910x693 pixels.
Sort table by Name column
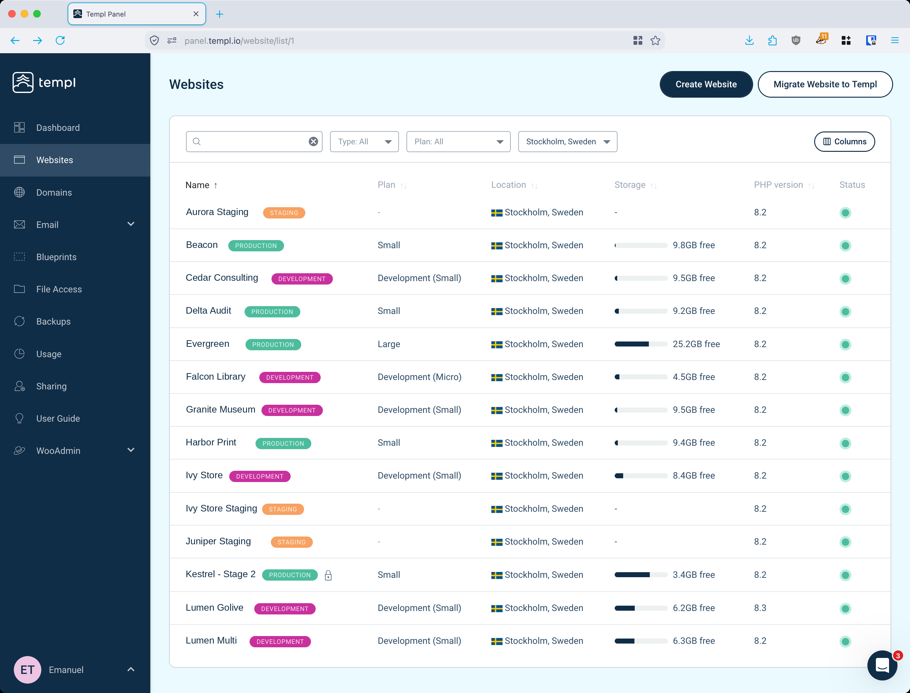[x=201, y=185]
